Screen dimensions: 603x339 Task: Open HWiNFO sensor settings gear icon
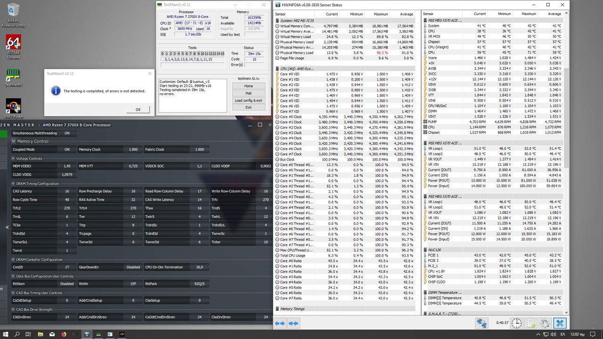[x=545, y=323]
